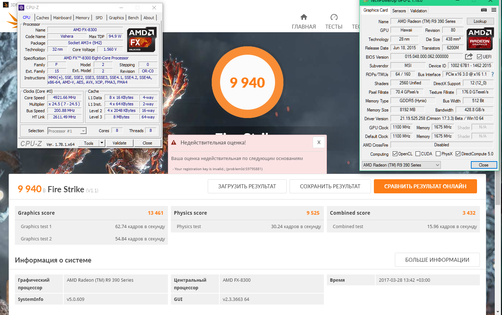Click the БОЛЬШЕ ИНФОРМАЦИИ button
This screenshot has height=315, width=502.
tap(437, 260)
